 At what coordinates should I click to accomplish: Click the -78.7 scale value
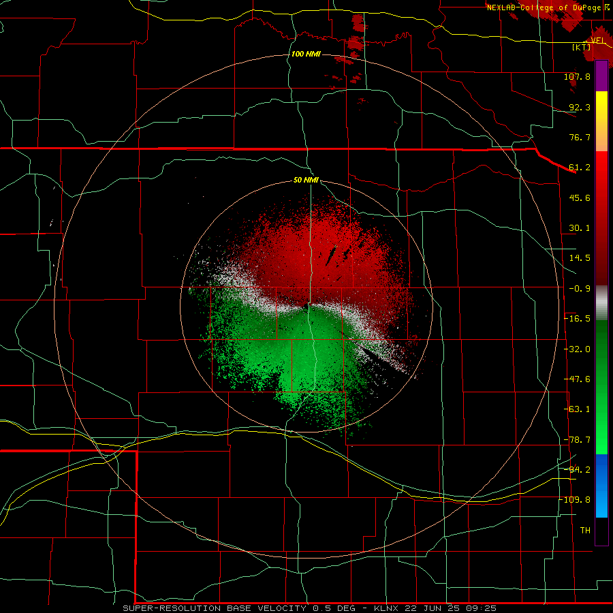(577, 440)
